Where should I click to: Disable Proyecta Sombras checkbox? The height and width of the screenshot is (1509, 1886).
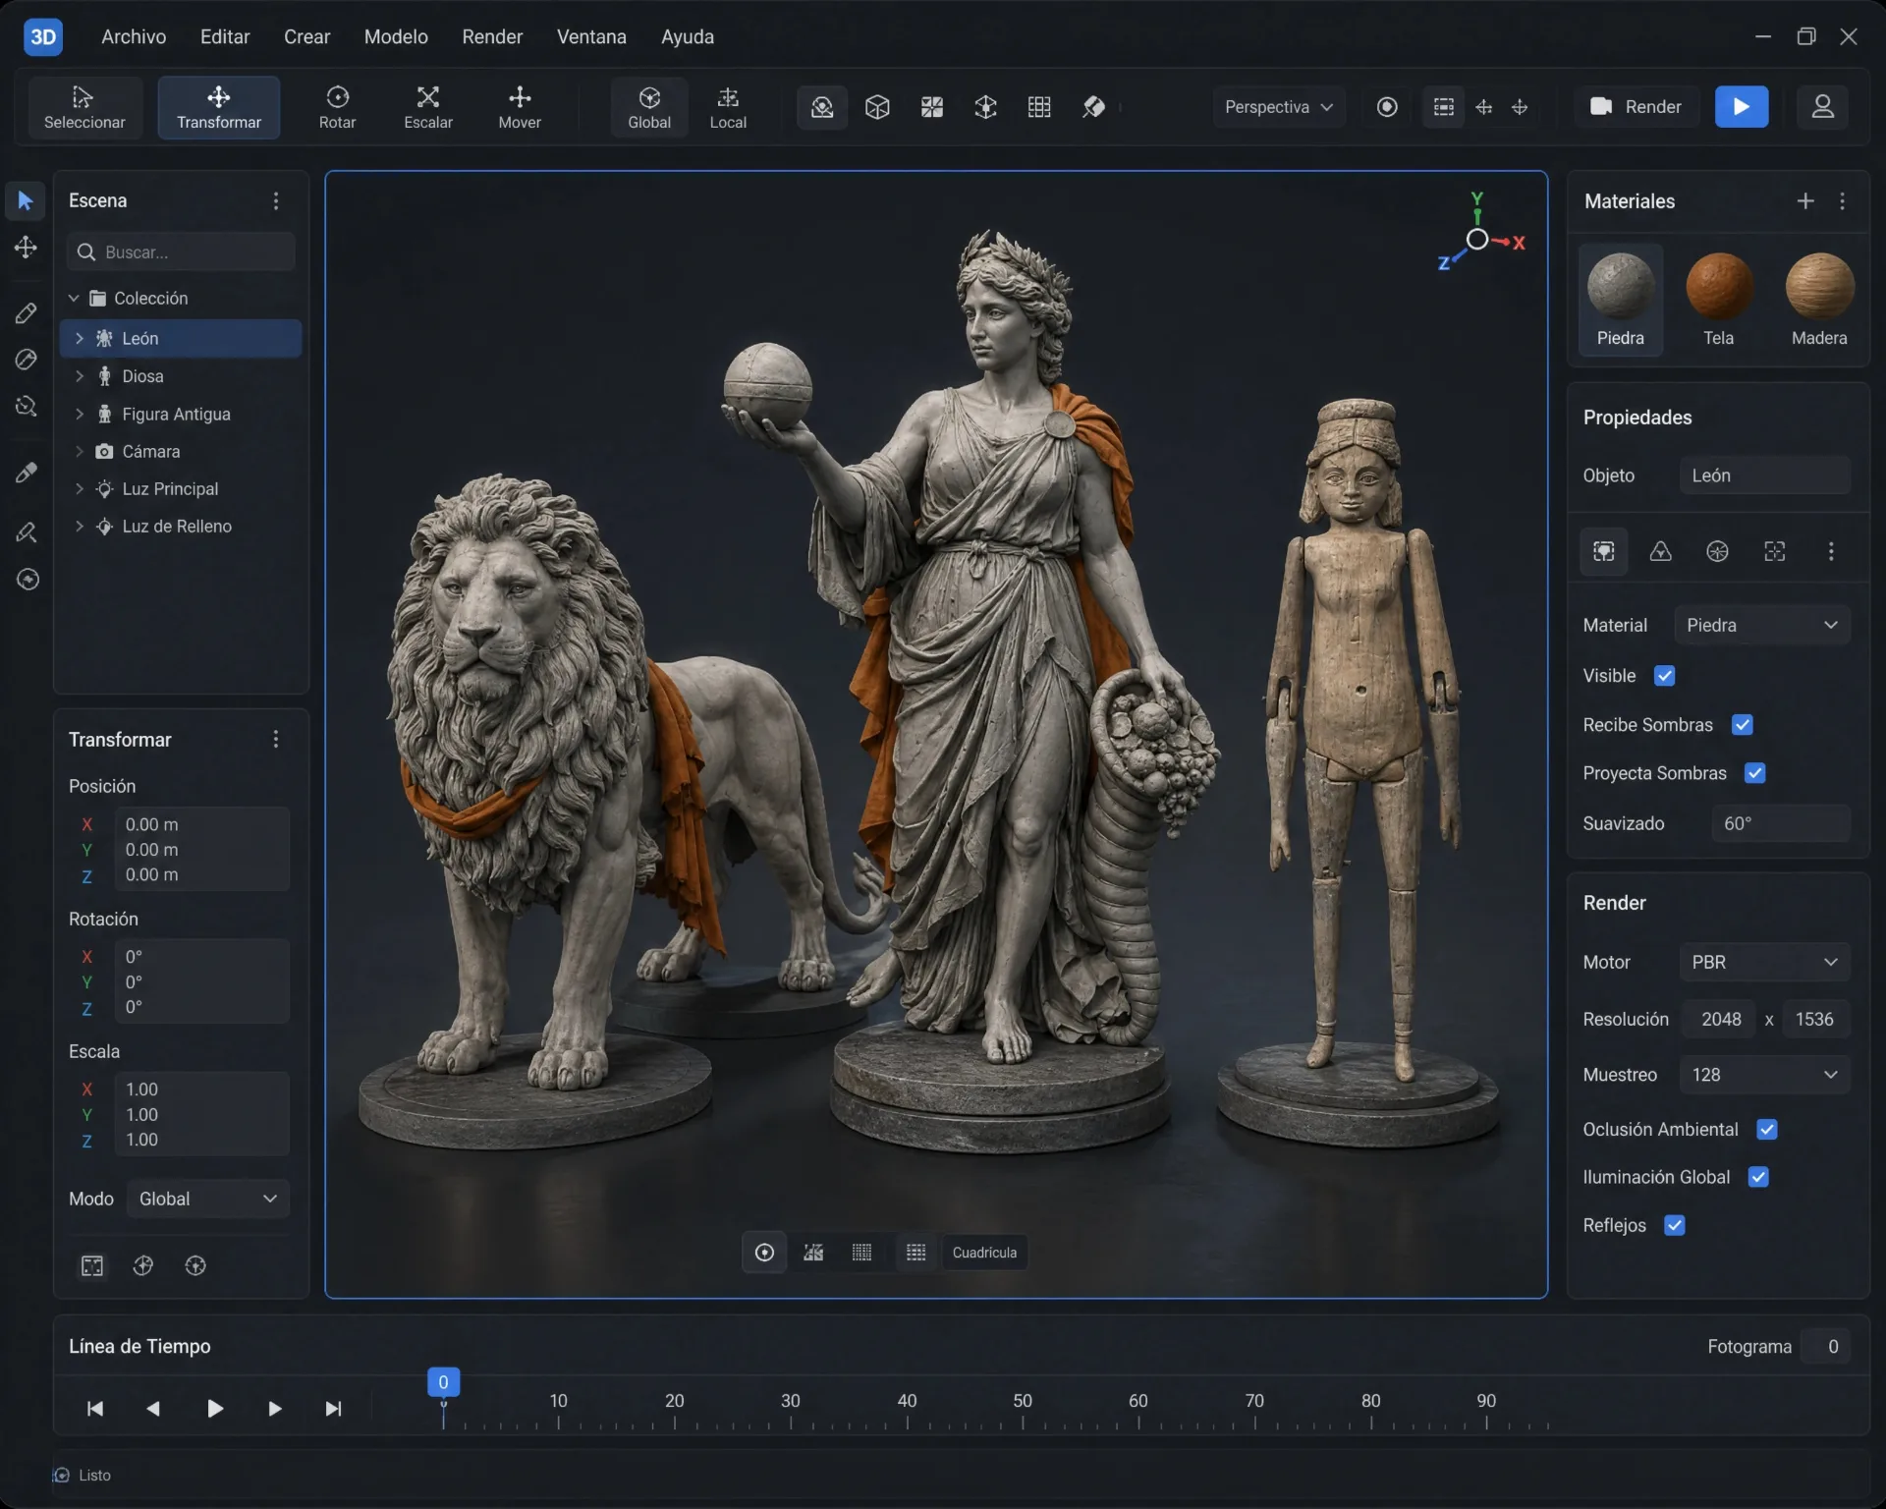1755,773
